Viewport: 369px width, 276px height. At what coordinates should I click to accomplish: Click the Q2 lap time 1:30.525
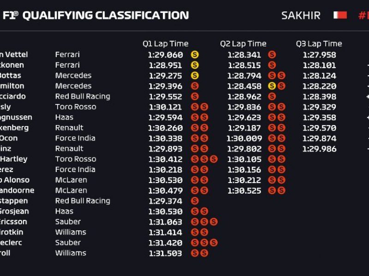(x=244, y=190)
